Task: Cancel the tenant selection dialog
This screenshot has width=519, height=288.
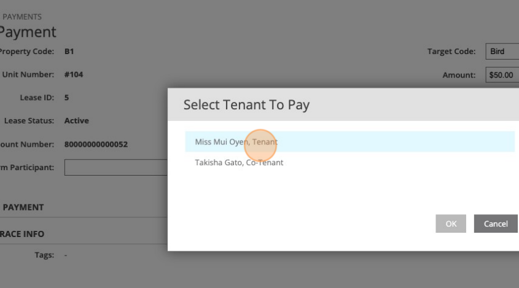Action: click(495, 224)
